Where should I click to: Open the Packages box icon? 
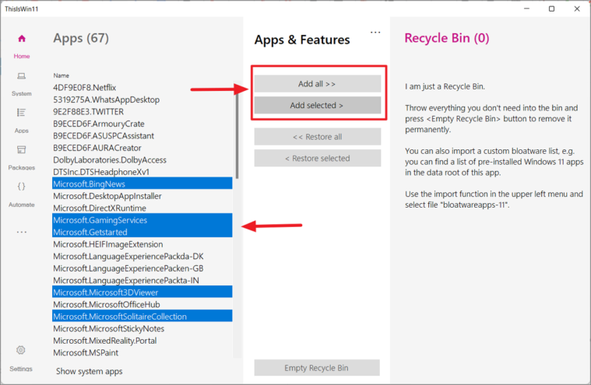tap(22, 150)
